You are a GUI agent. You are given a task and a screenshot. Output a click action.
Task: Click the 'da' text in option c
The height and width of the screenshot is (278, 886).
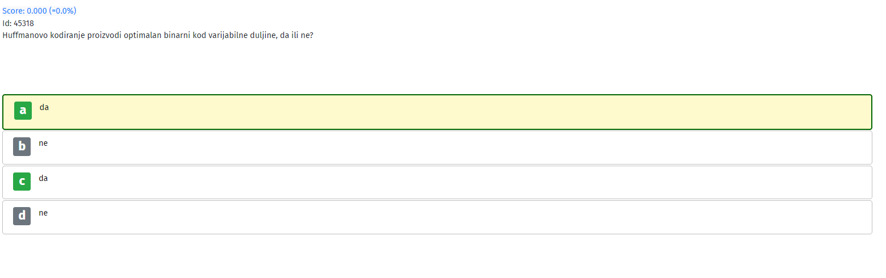click(43, 178)
